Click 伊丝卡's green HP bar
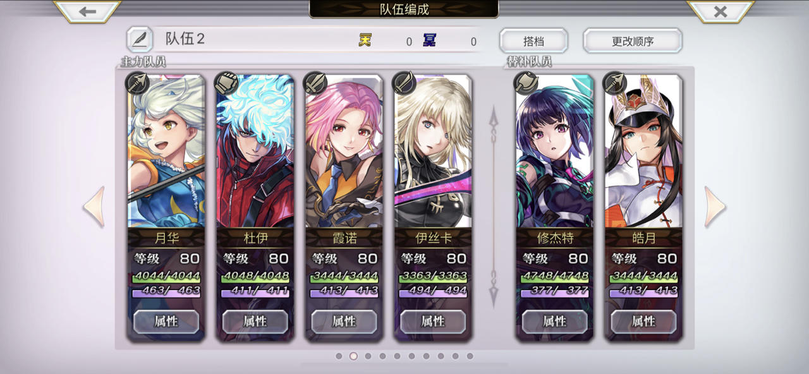This screenshot has width=809, height=374. [434, 276]
